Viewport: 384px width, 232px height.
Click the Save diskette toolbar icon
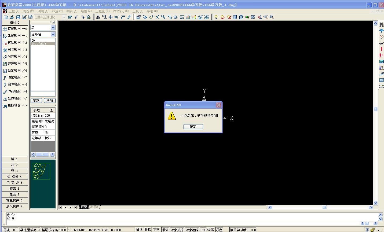18,17
